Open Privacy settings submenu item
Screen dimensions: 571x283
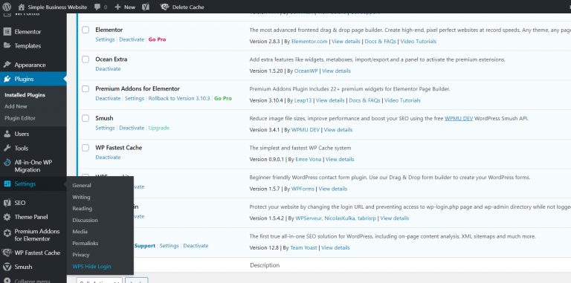tap(80, 255)
